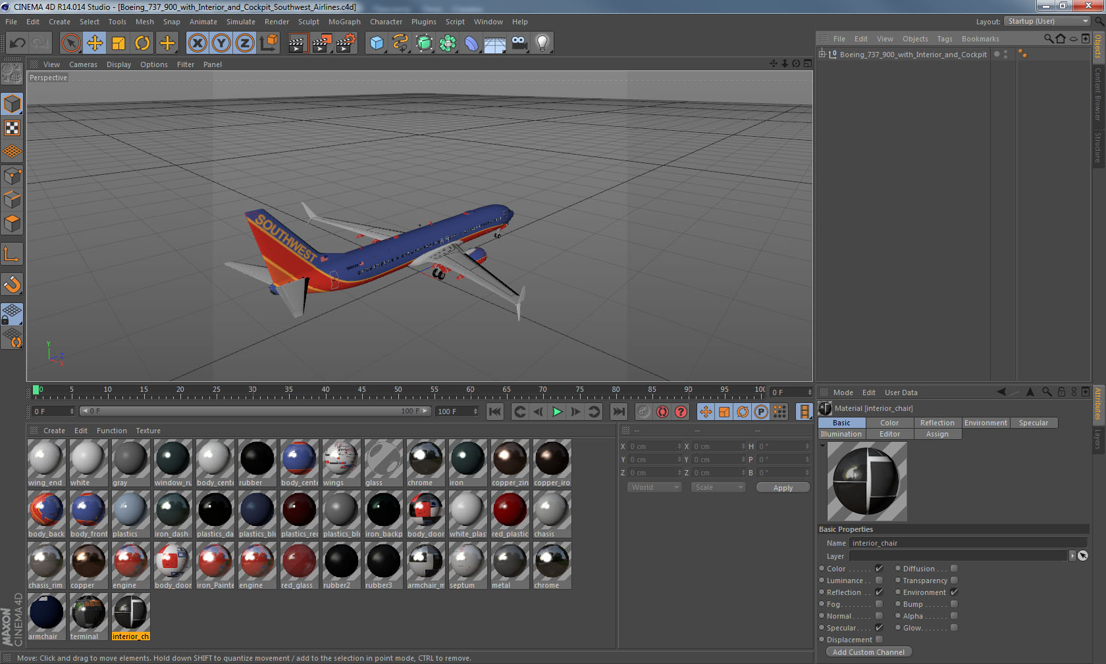Activate the Move tool in top toolbar
The width and height of the screenshot is (1106, 664).
pos(95,43)
